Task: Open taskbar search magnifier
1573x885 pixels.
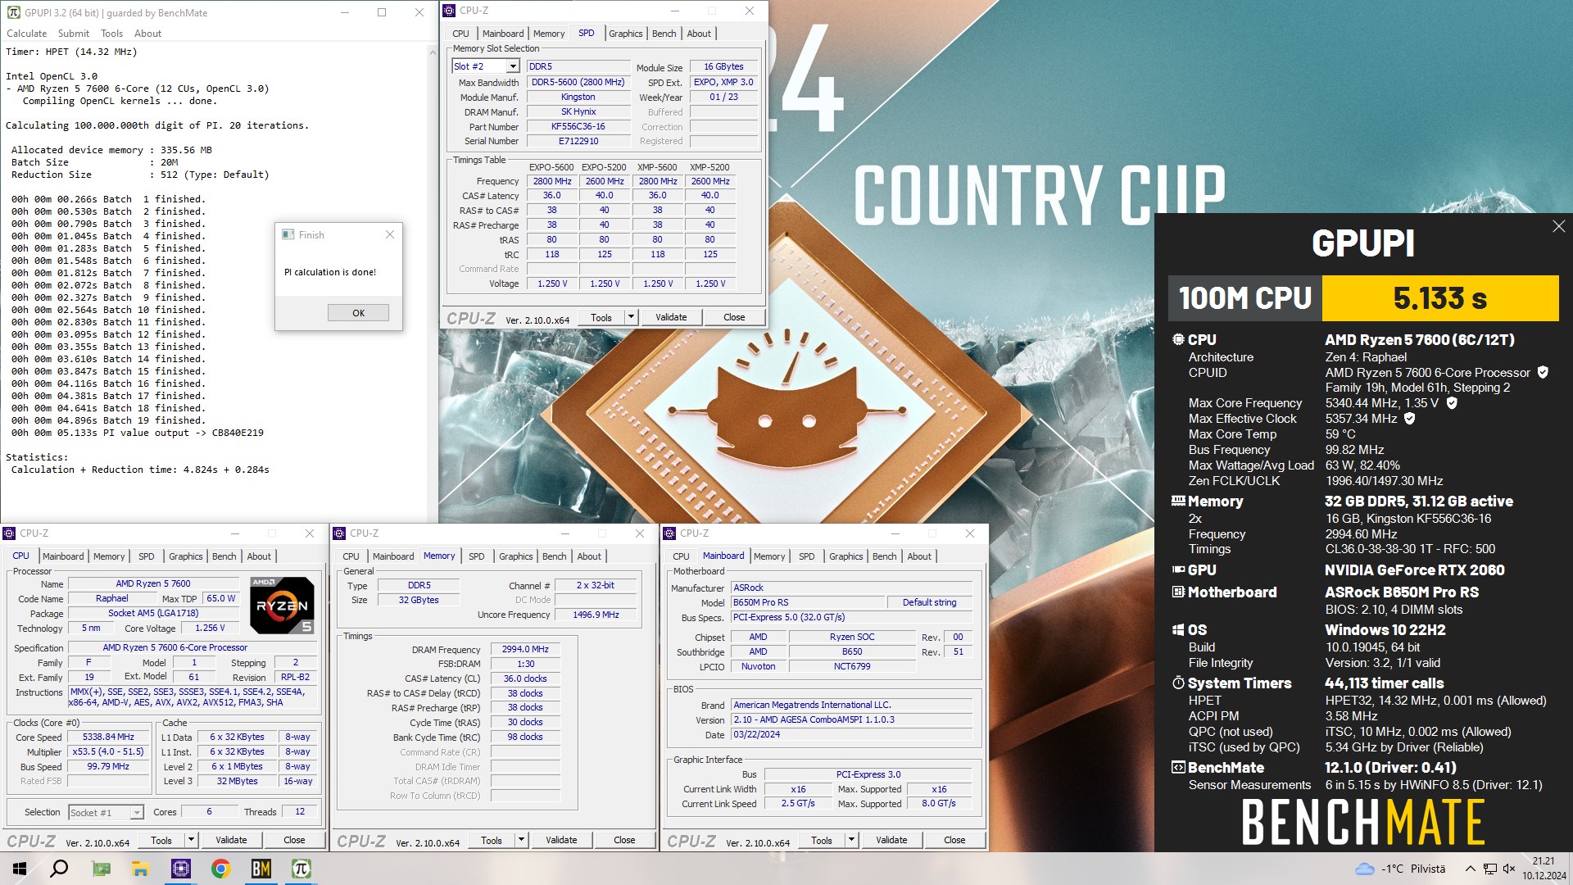Action: (59, 869)
